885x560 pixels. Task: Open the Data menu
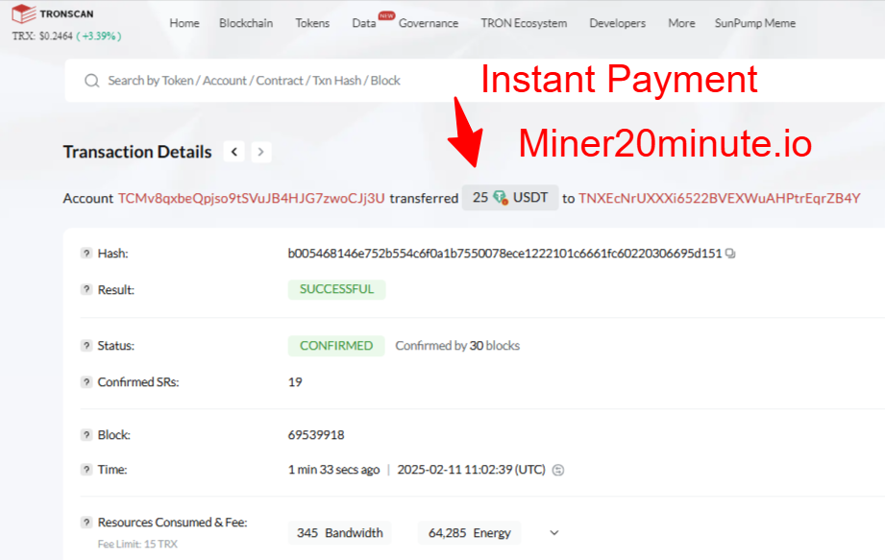(x=364, y=23)
